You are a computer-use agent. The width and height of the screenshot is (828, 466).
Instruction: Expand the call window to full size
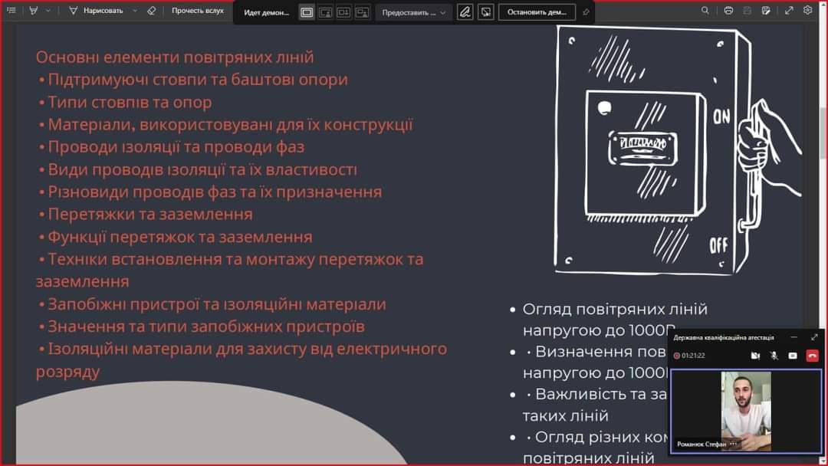tap(813, 336)
